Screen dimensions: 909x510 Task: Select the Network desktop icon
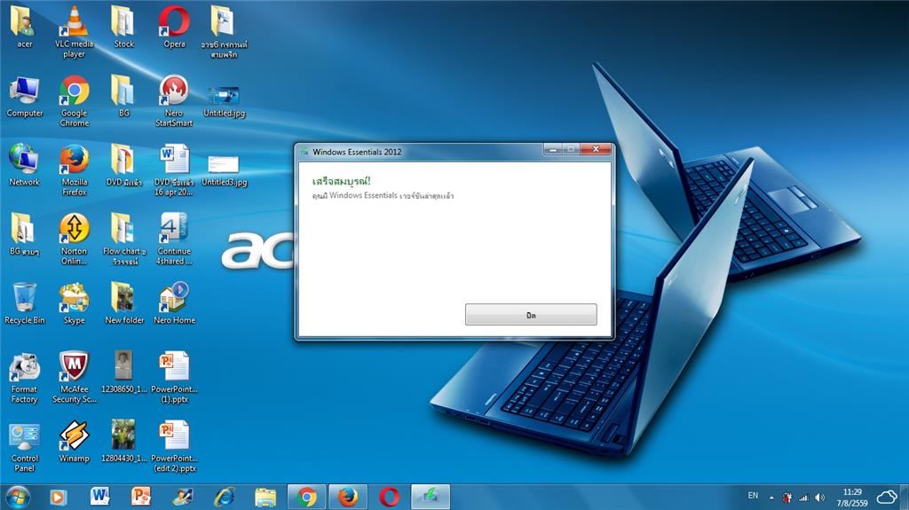[x=24, y=165]
